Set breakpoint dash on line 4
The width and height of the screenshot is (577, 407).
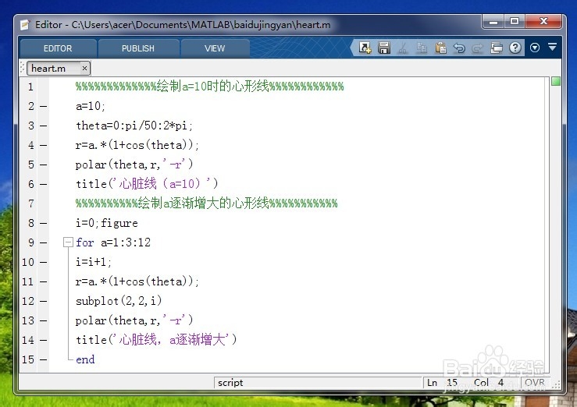(44, 146)
